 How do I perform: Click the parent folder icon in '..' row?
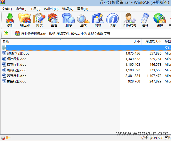[x=4, y=48]
